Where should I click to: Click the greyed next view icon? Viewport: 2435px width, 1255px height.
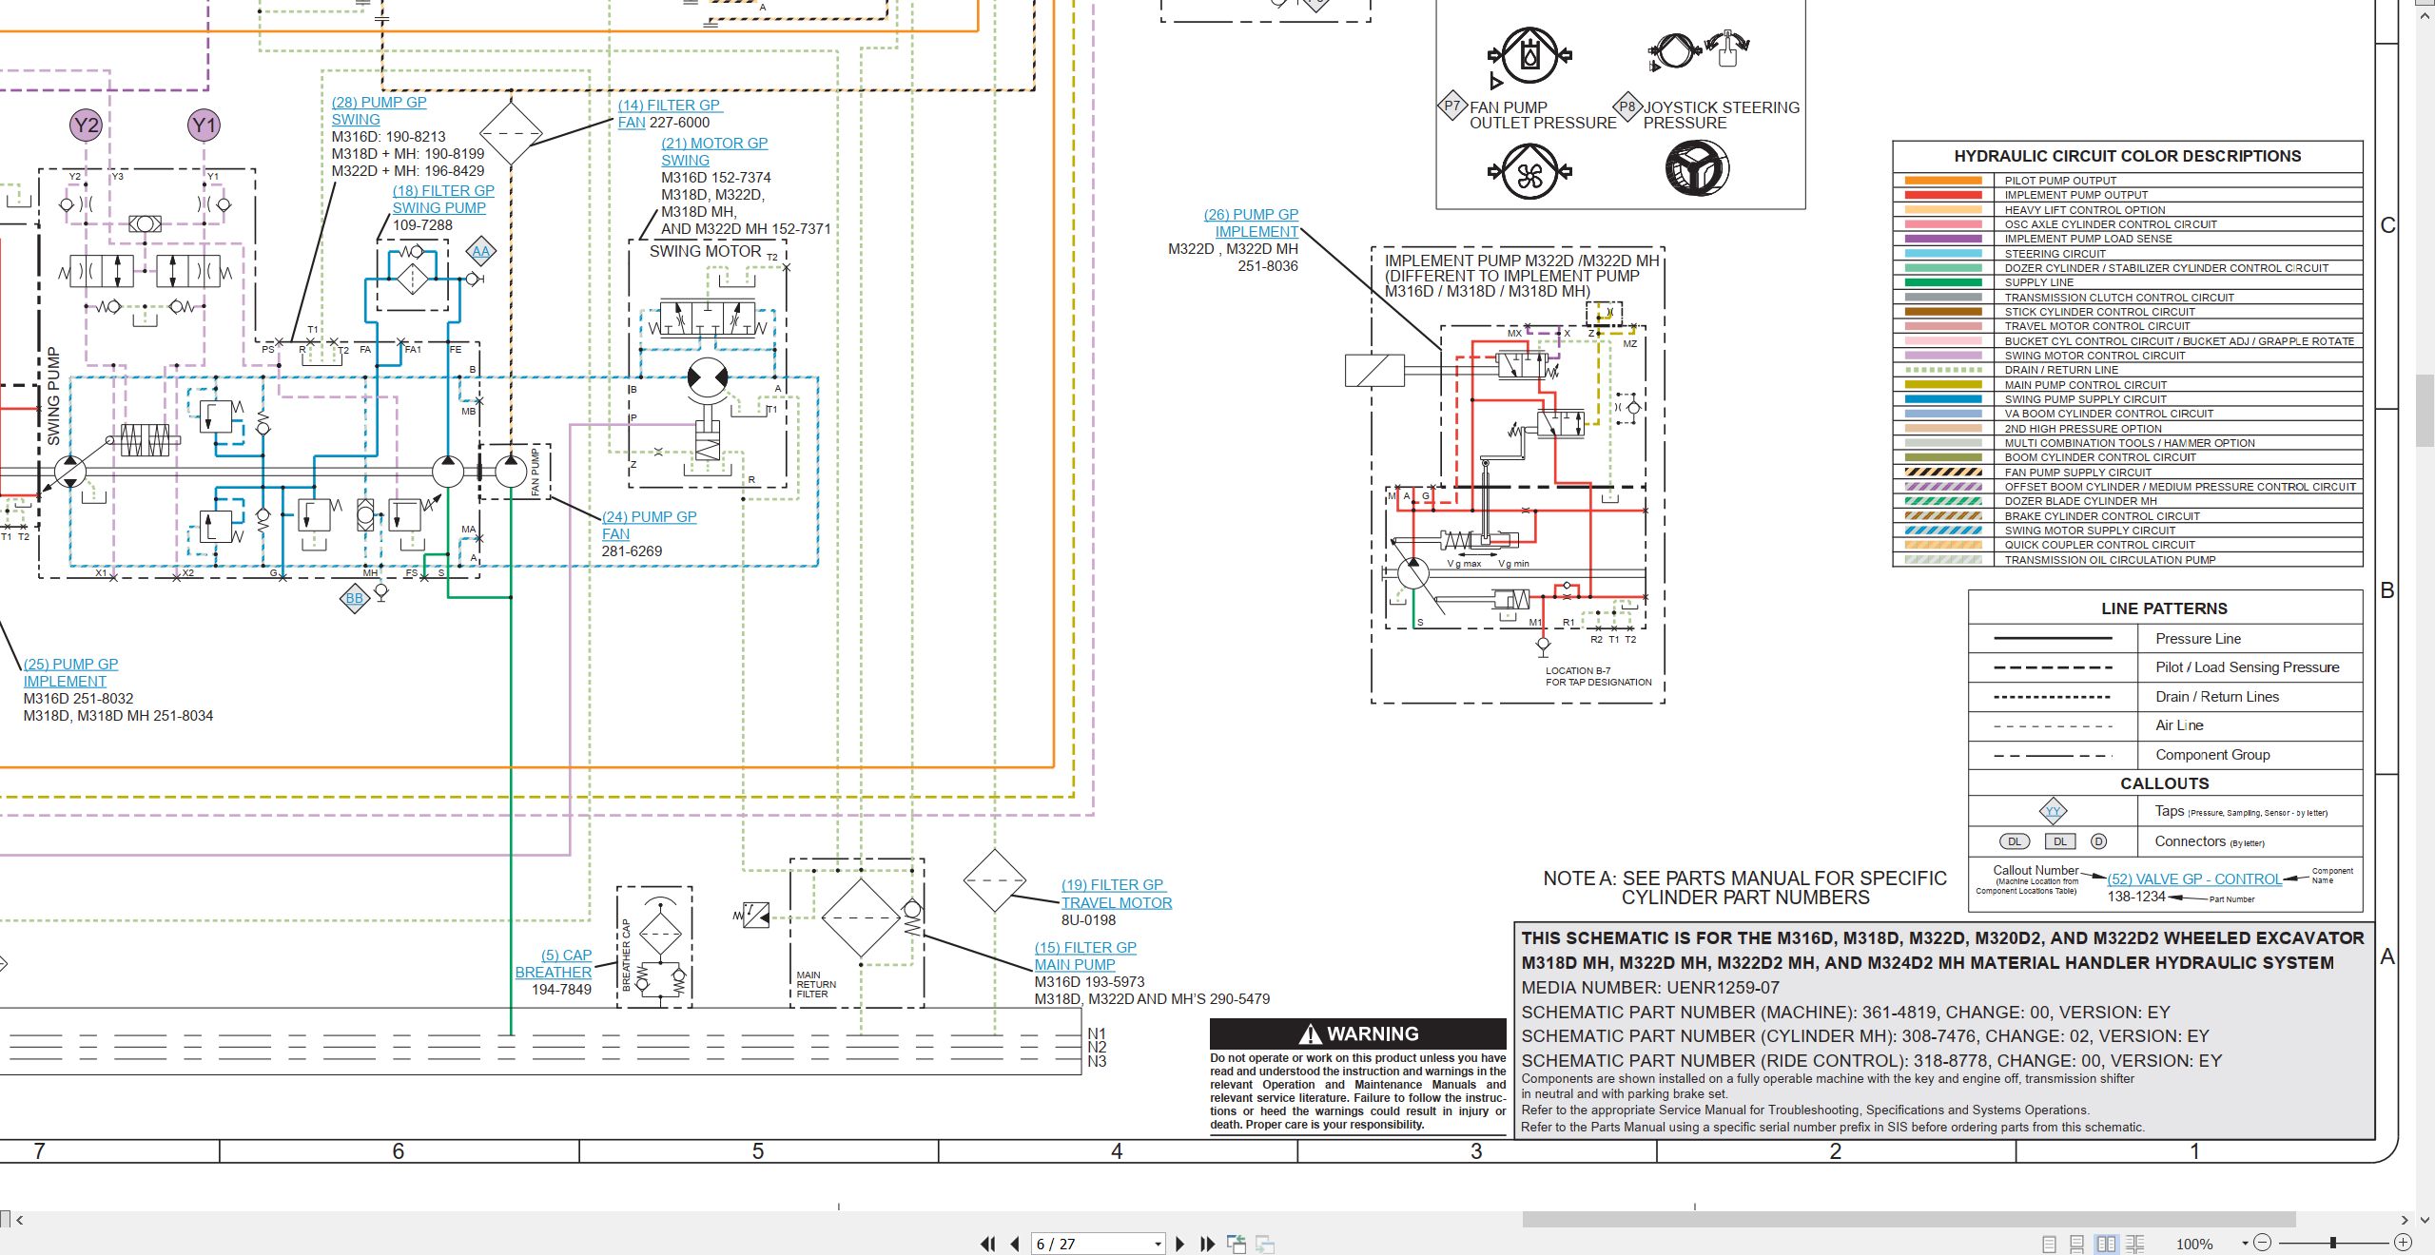(1265, 1244)
